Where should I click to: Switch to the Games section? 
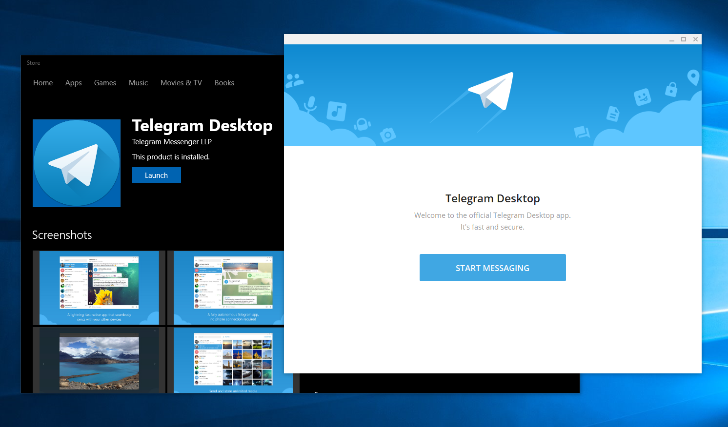[105, 82]
